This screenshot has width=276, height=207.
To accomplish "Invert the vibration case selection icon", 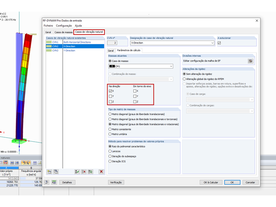I will click(x=90, y=172).
